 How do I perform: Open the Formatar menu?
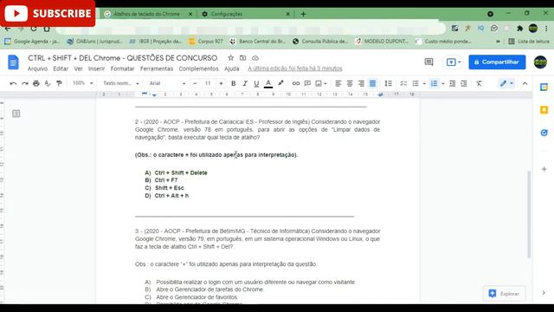tap(122, 68)
